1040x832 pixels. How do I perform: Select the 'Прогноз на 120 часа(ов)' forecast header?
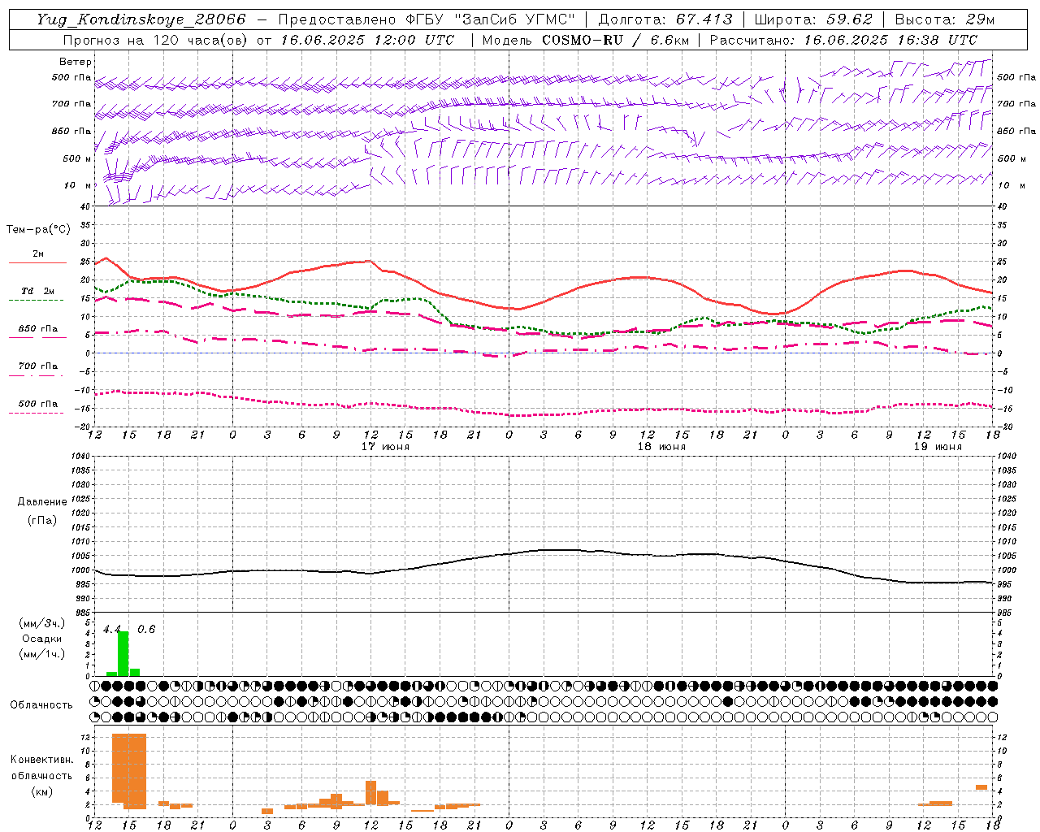156,40
